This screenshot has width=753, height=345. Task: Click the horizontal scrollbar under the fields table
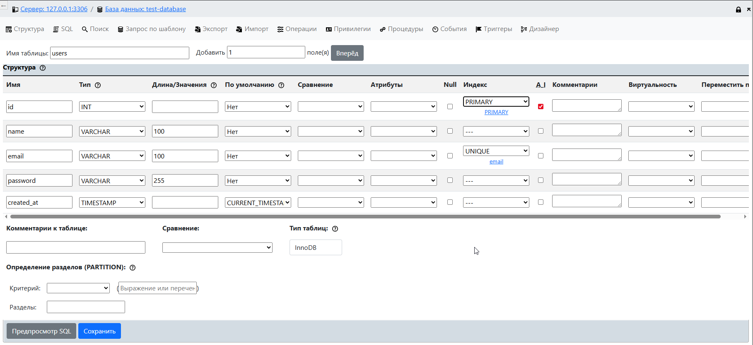pos(364,216)
